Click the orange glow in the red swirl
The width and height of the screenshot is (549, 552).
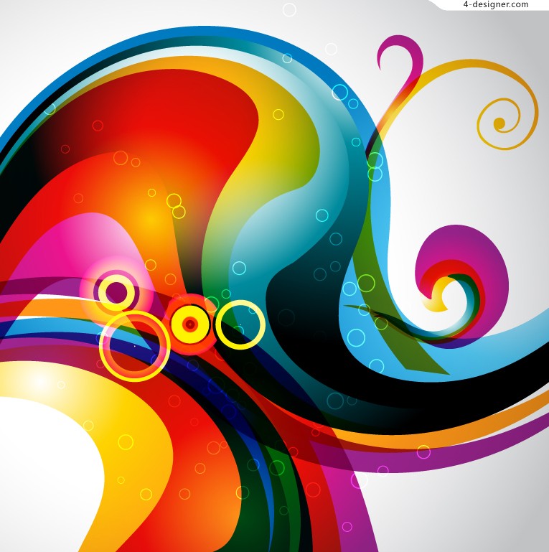[x=147, y=215]
